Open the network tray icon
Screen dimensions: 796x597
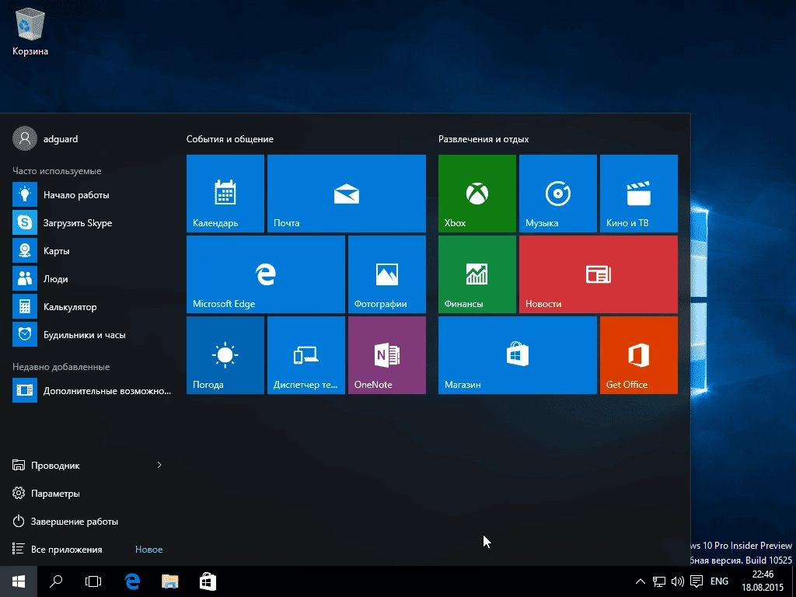pyautogui.click(x=659, y=581)
